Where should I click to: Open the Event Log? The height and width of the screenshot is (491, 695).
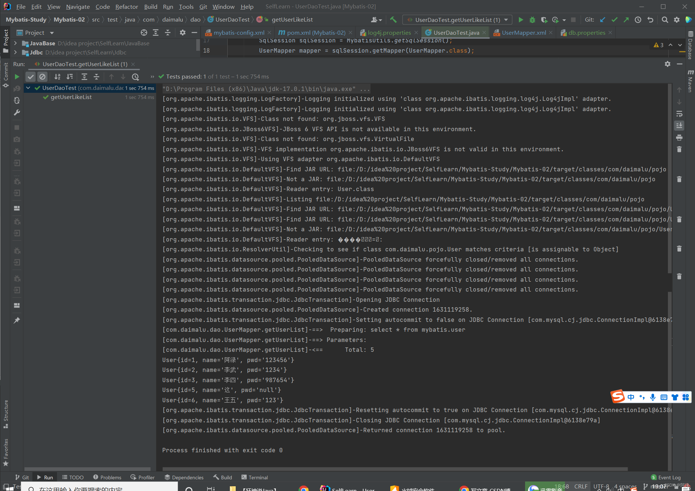666,477
